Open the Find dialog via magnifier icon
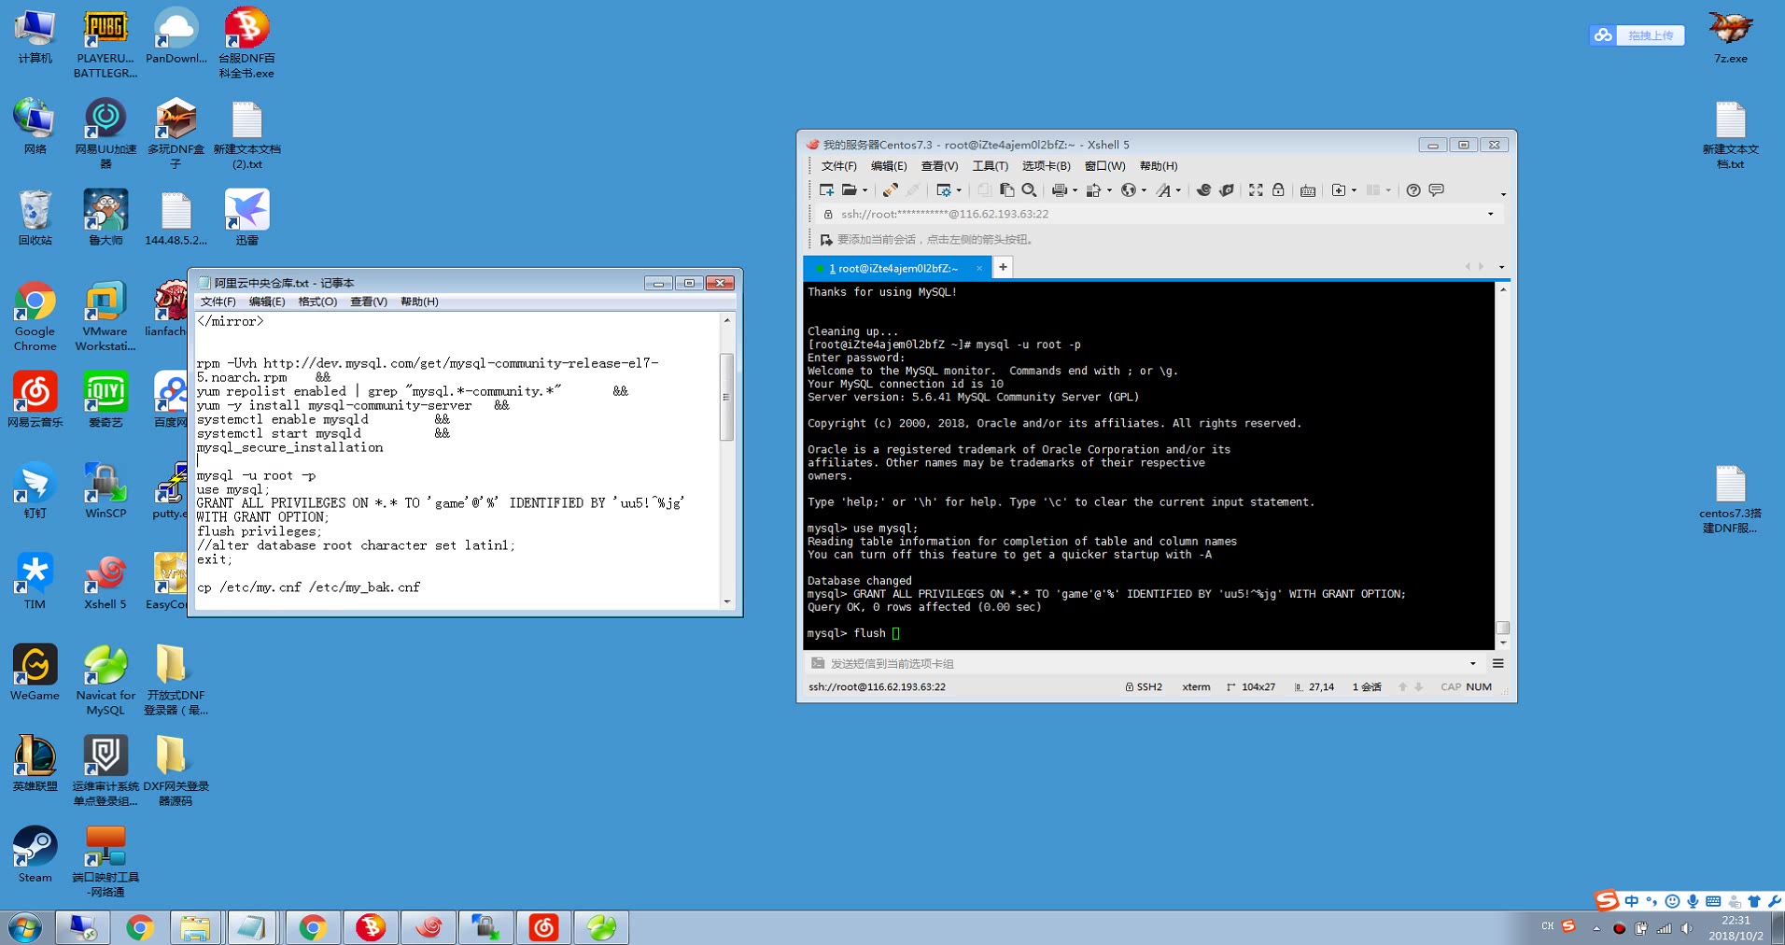The height and width of the screenshot is (945, 1785). [x=1028, y=190]
